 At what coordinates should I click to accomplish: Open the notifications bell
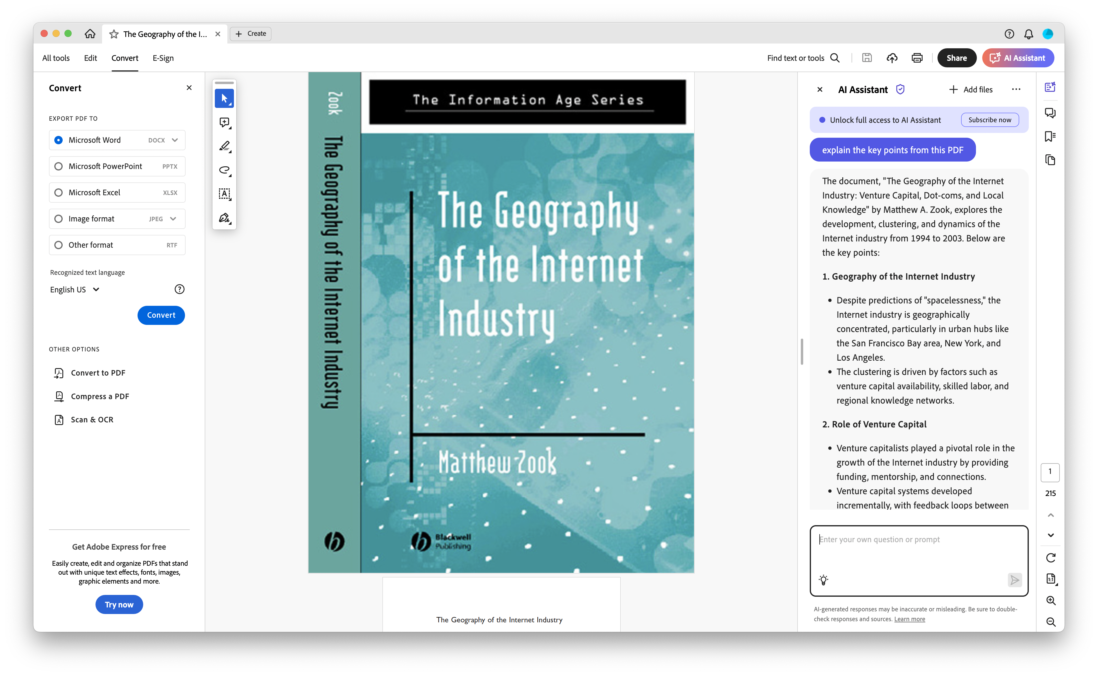point(1029,34)
